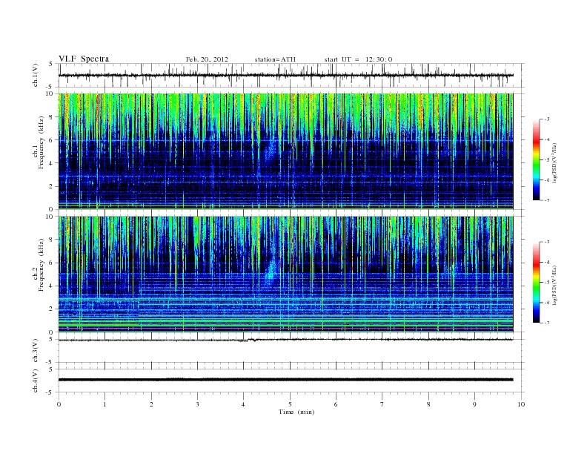Click time-axis tick label "0"

tap(59, 404)
